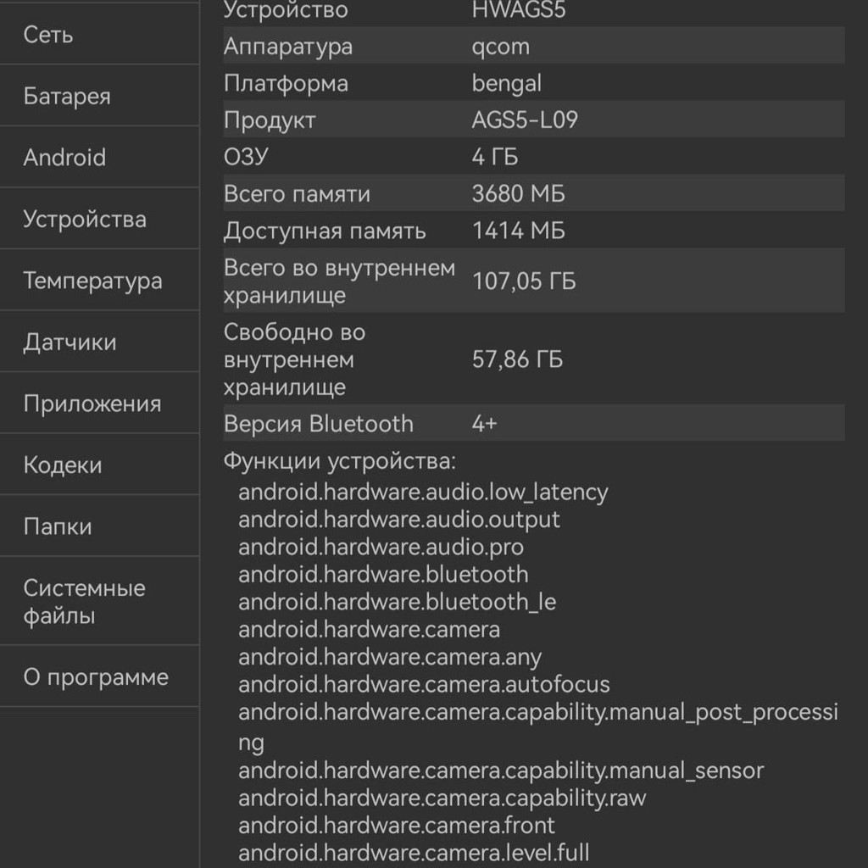This screenshot has width=868, height=868.
Task: Select the Всего памяти 3680 МБ row
Action: (534, 193)
